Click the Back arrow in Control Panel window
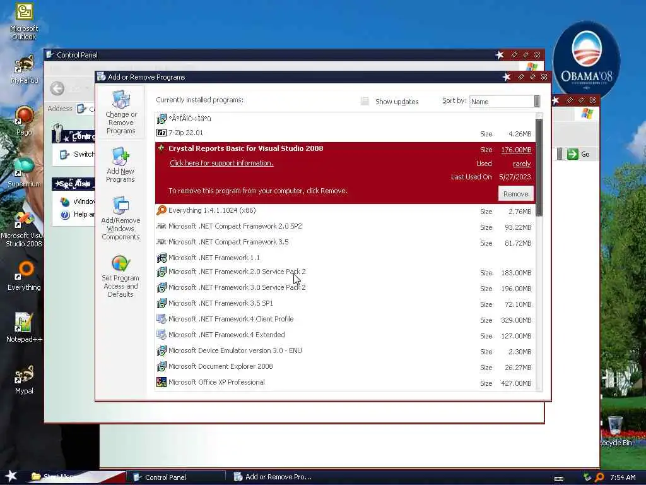The image size is (646, 485). [x=57, y=88]
